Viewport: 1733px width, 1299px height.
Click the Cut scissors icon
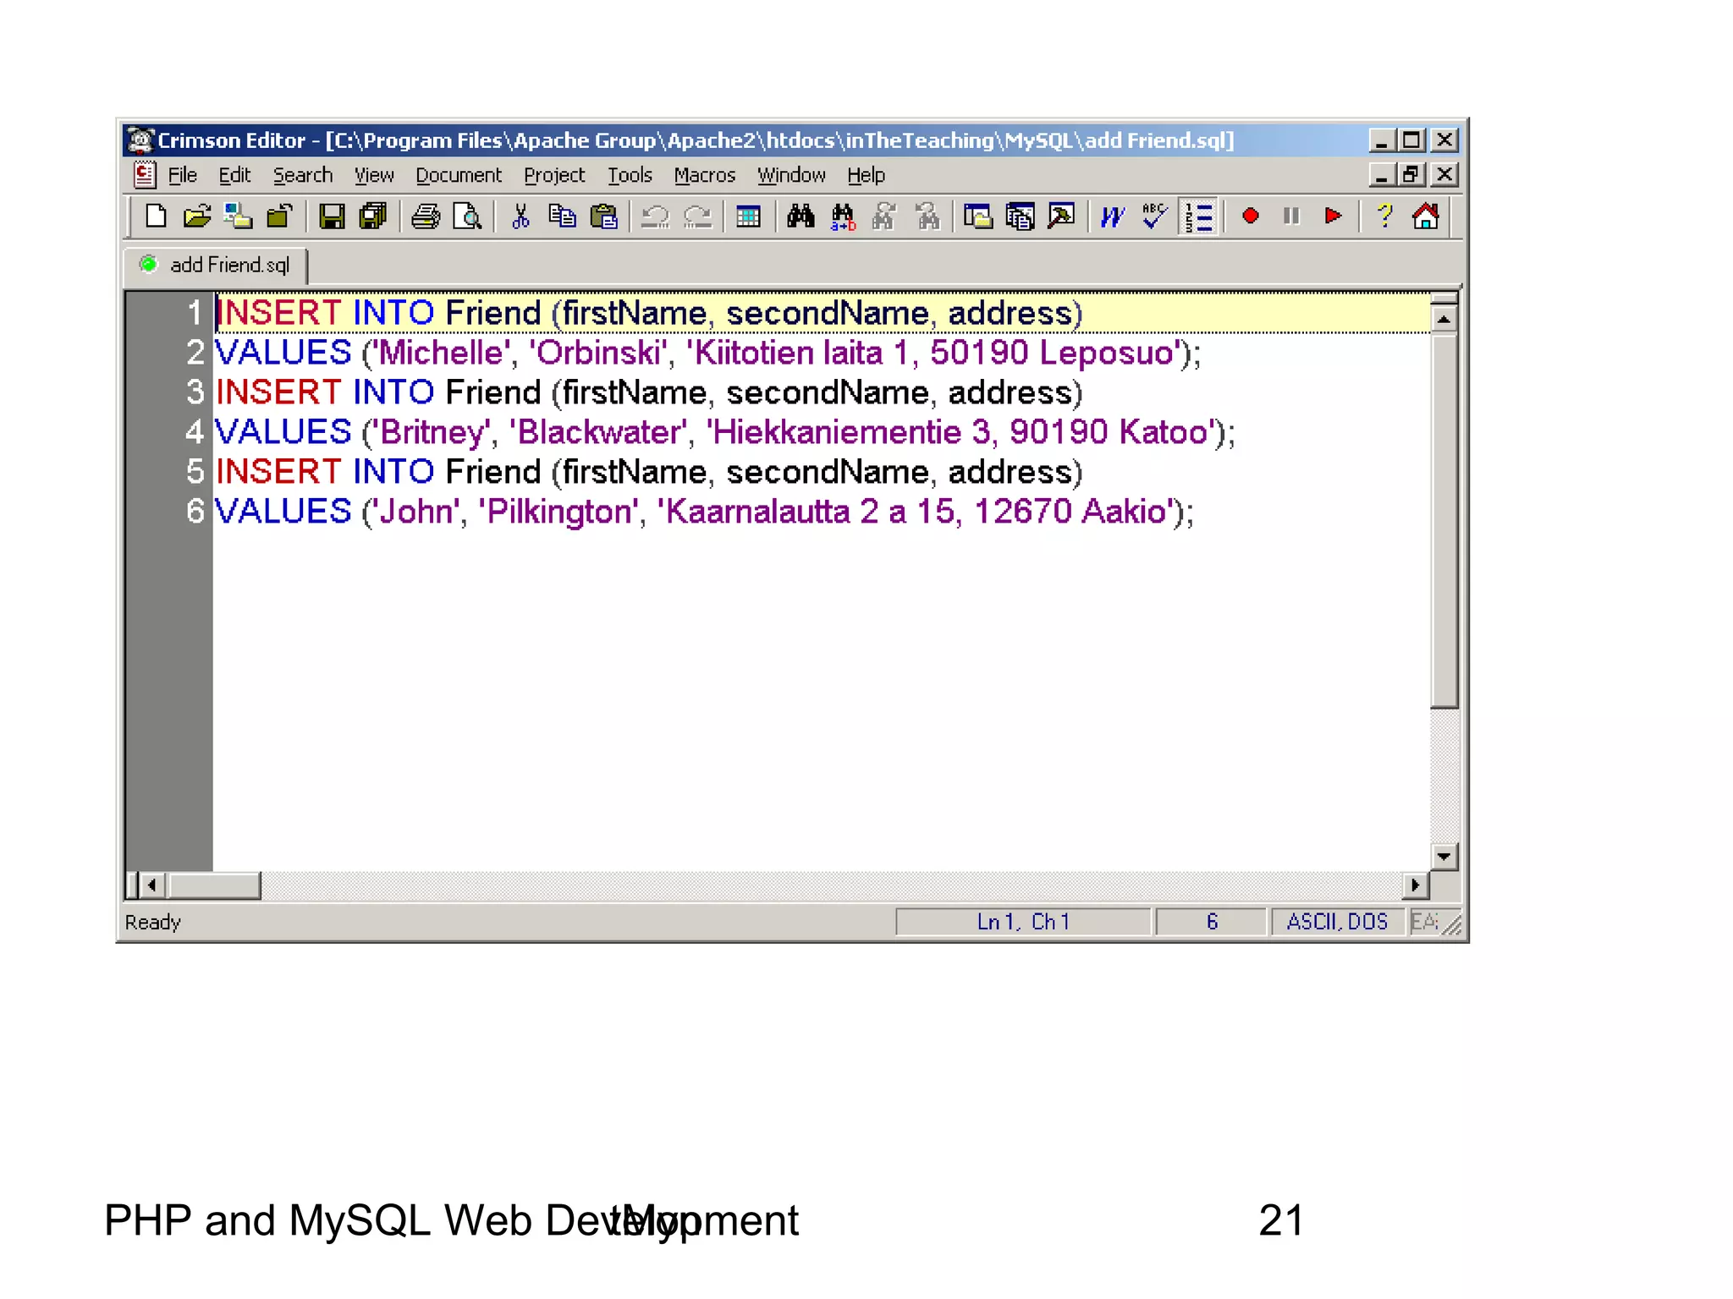point(520,216)
